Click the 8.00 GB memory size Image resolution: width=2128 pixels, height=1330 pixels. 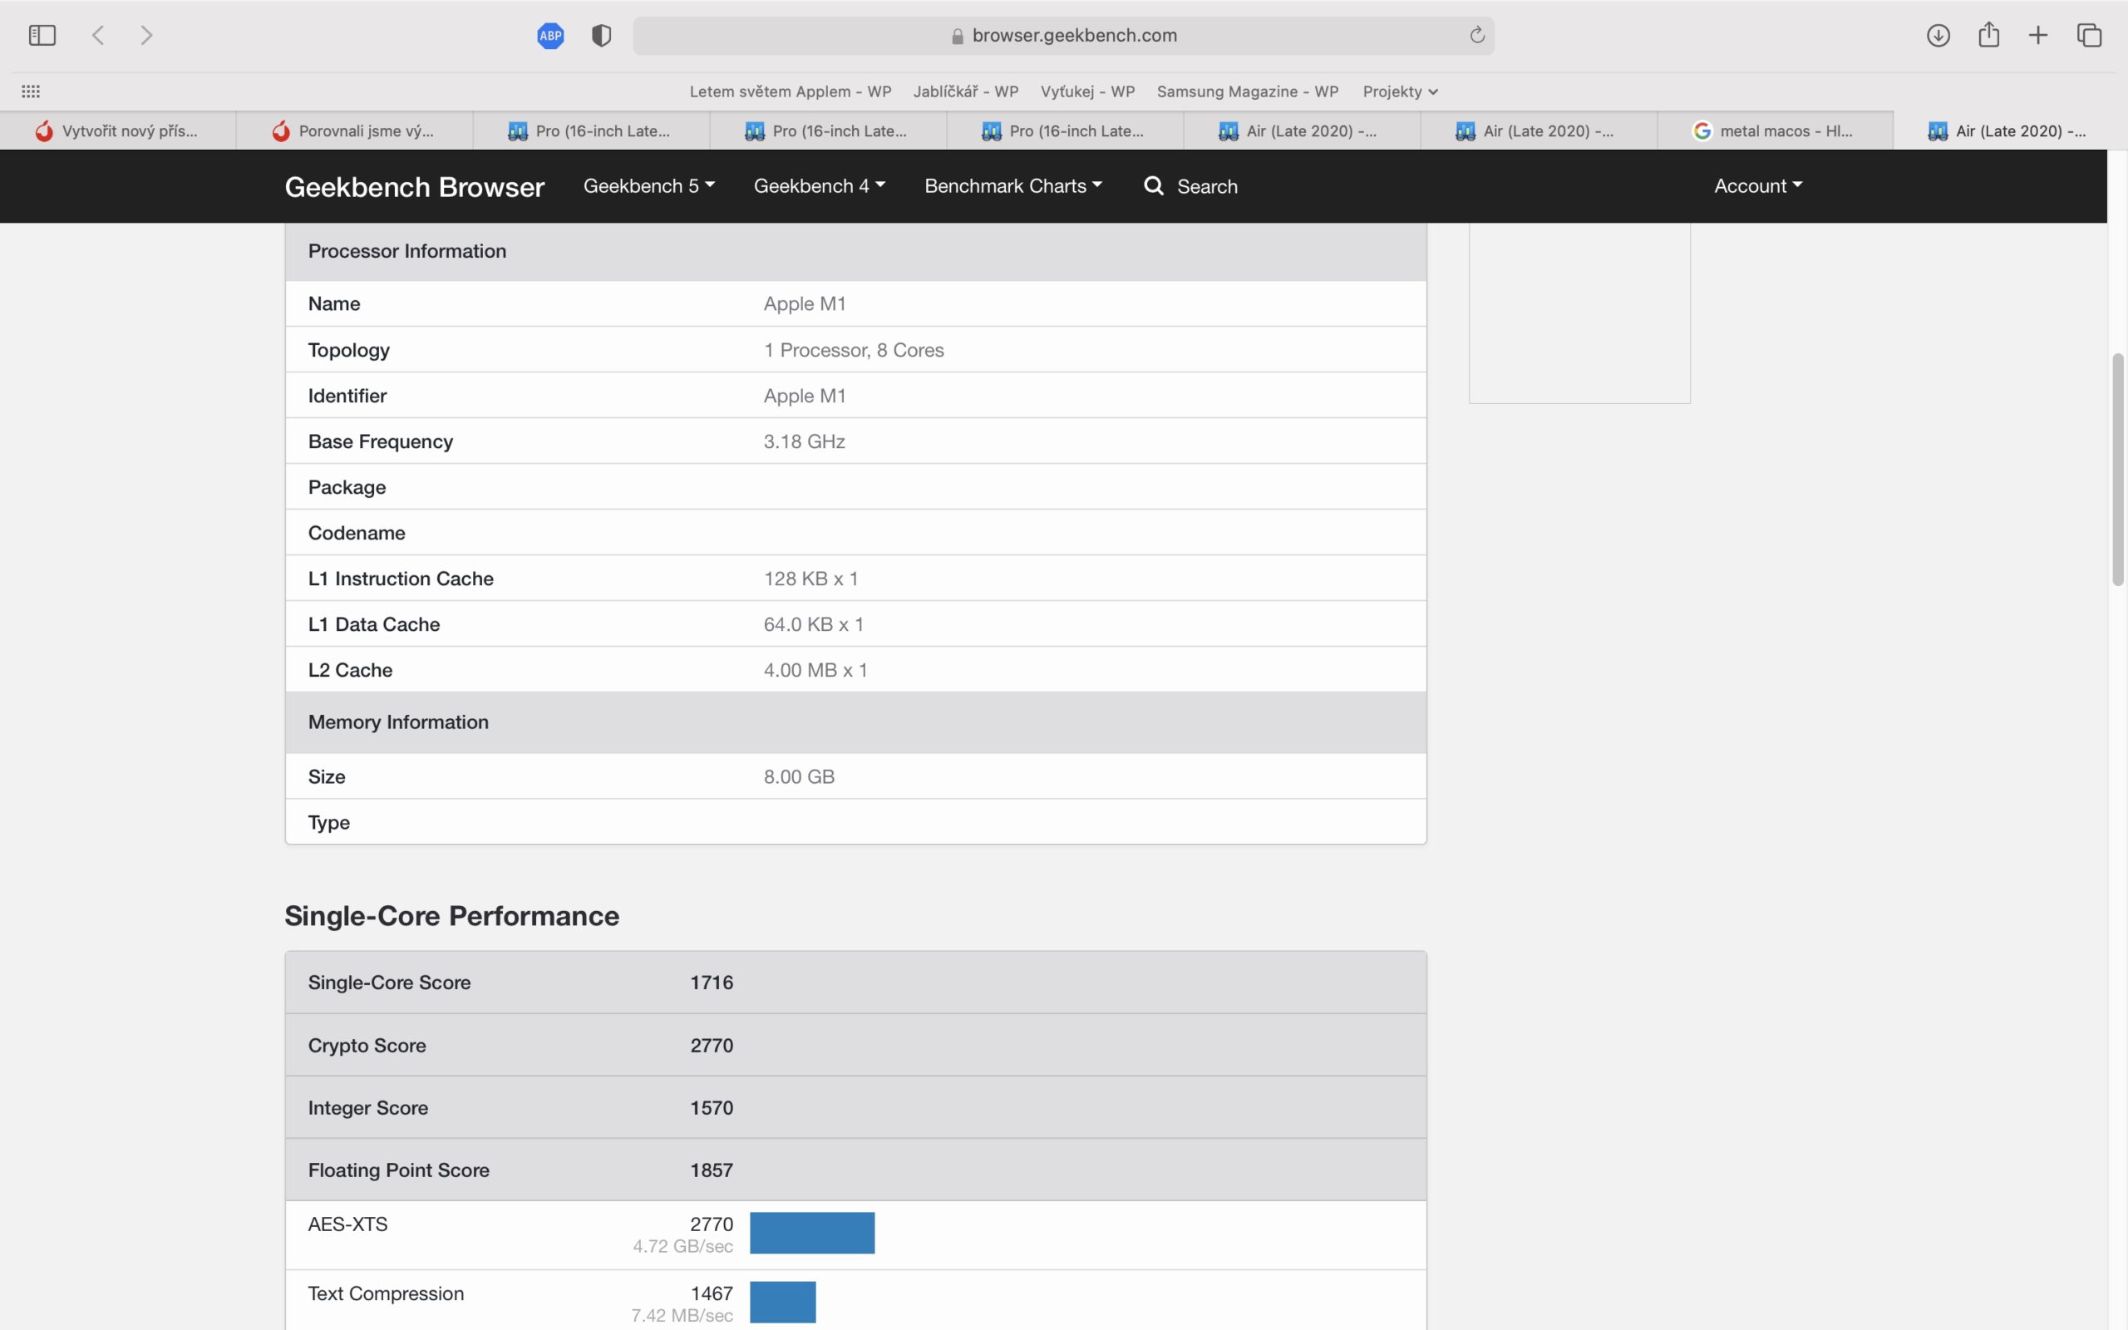point(799,776)
